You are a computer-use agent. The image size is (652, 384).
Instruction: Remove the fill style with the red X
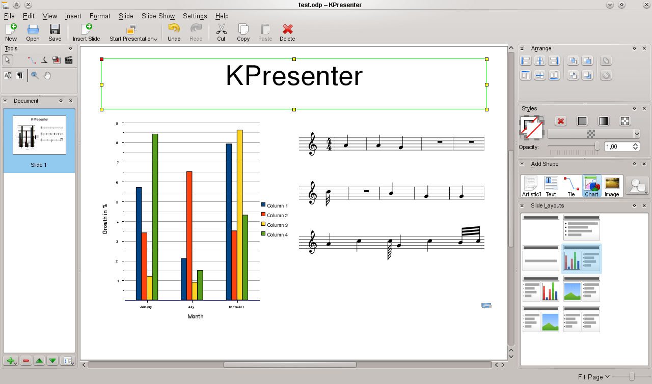561,121
